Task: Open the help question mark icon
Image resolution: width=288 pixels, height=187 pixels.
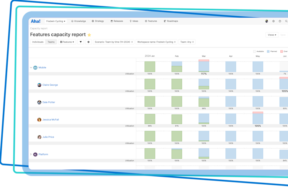Action: tap(280, 21)
